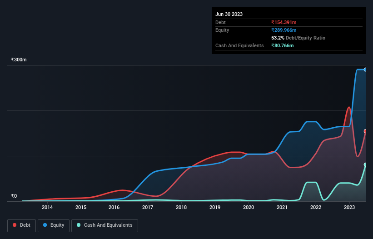Click the Jun 30 2023 tooltip date
The image size is (373, 239).
[229, 14]
